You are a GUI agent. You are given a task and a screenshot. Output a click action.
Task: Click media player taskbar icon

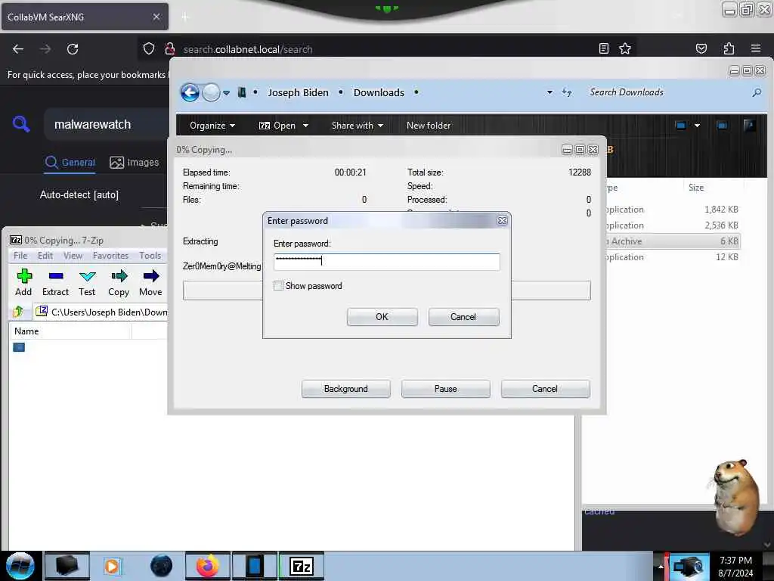(113, 566)
